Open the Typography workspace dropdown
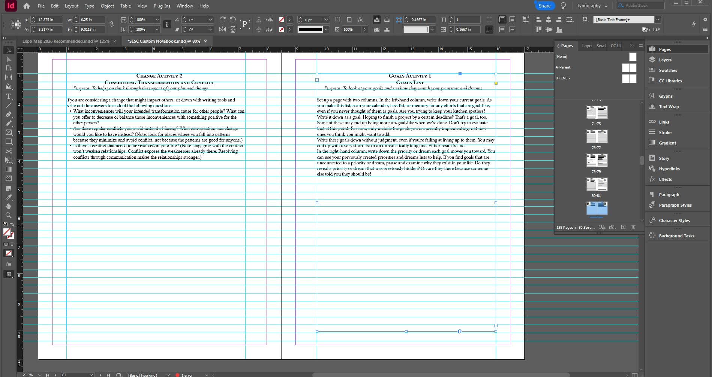712x377 pixels. 592,6
